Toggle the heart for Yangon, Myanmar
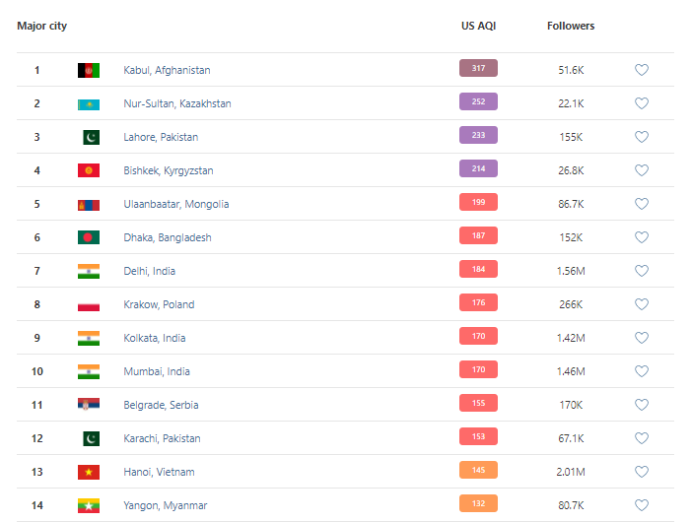Screen dimensions: 690x522 pyautogui.click(x=641, y=505)
